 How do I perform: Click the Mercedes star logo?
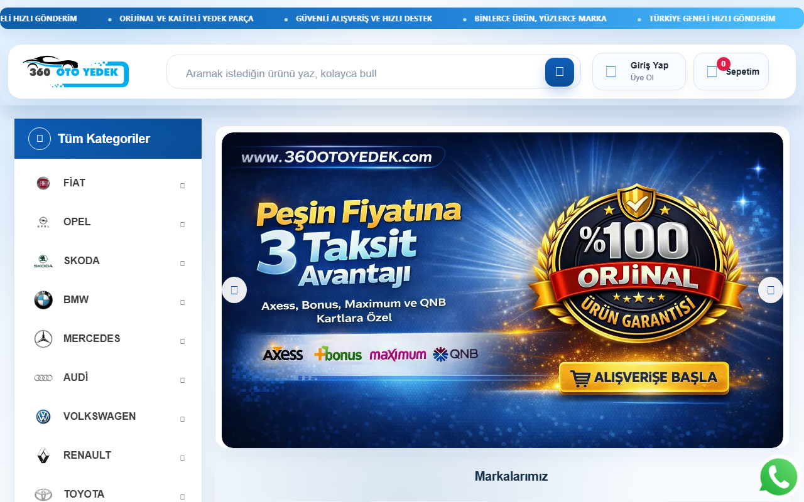point(43,339)
